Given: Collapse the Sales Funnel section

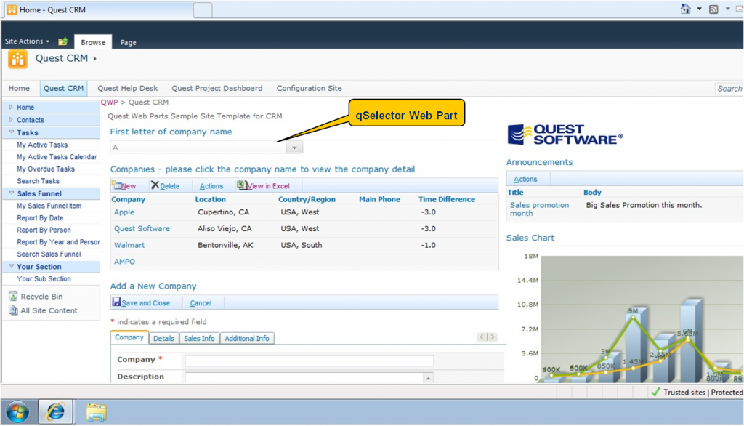Looking at the screenshot, I should tap(12, 193).
